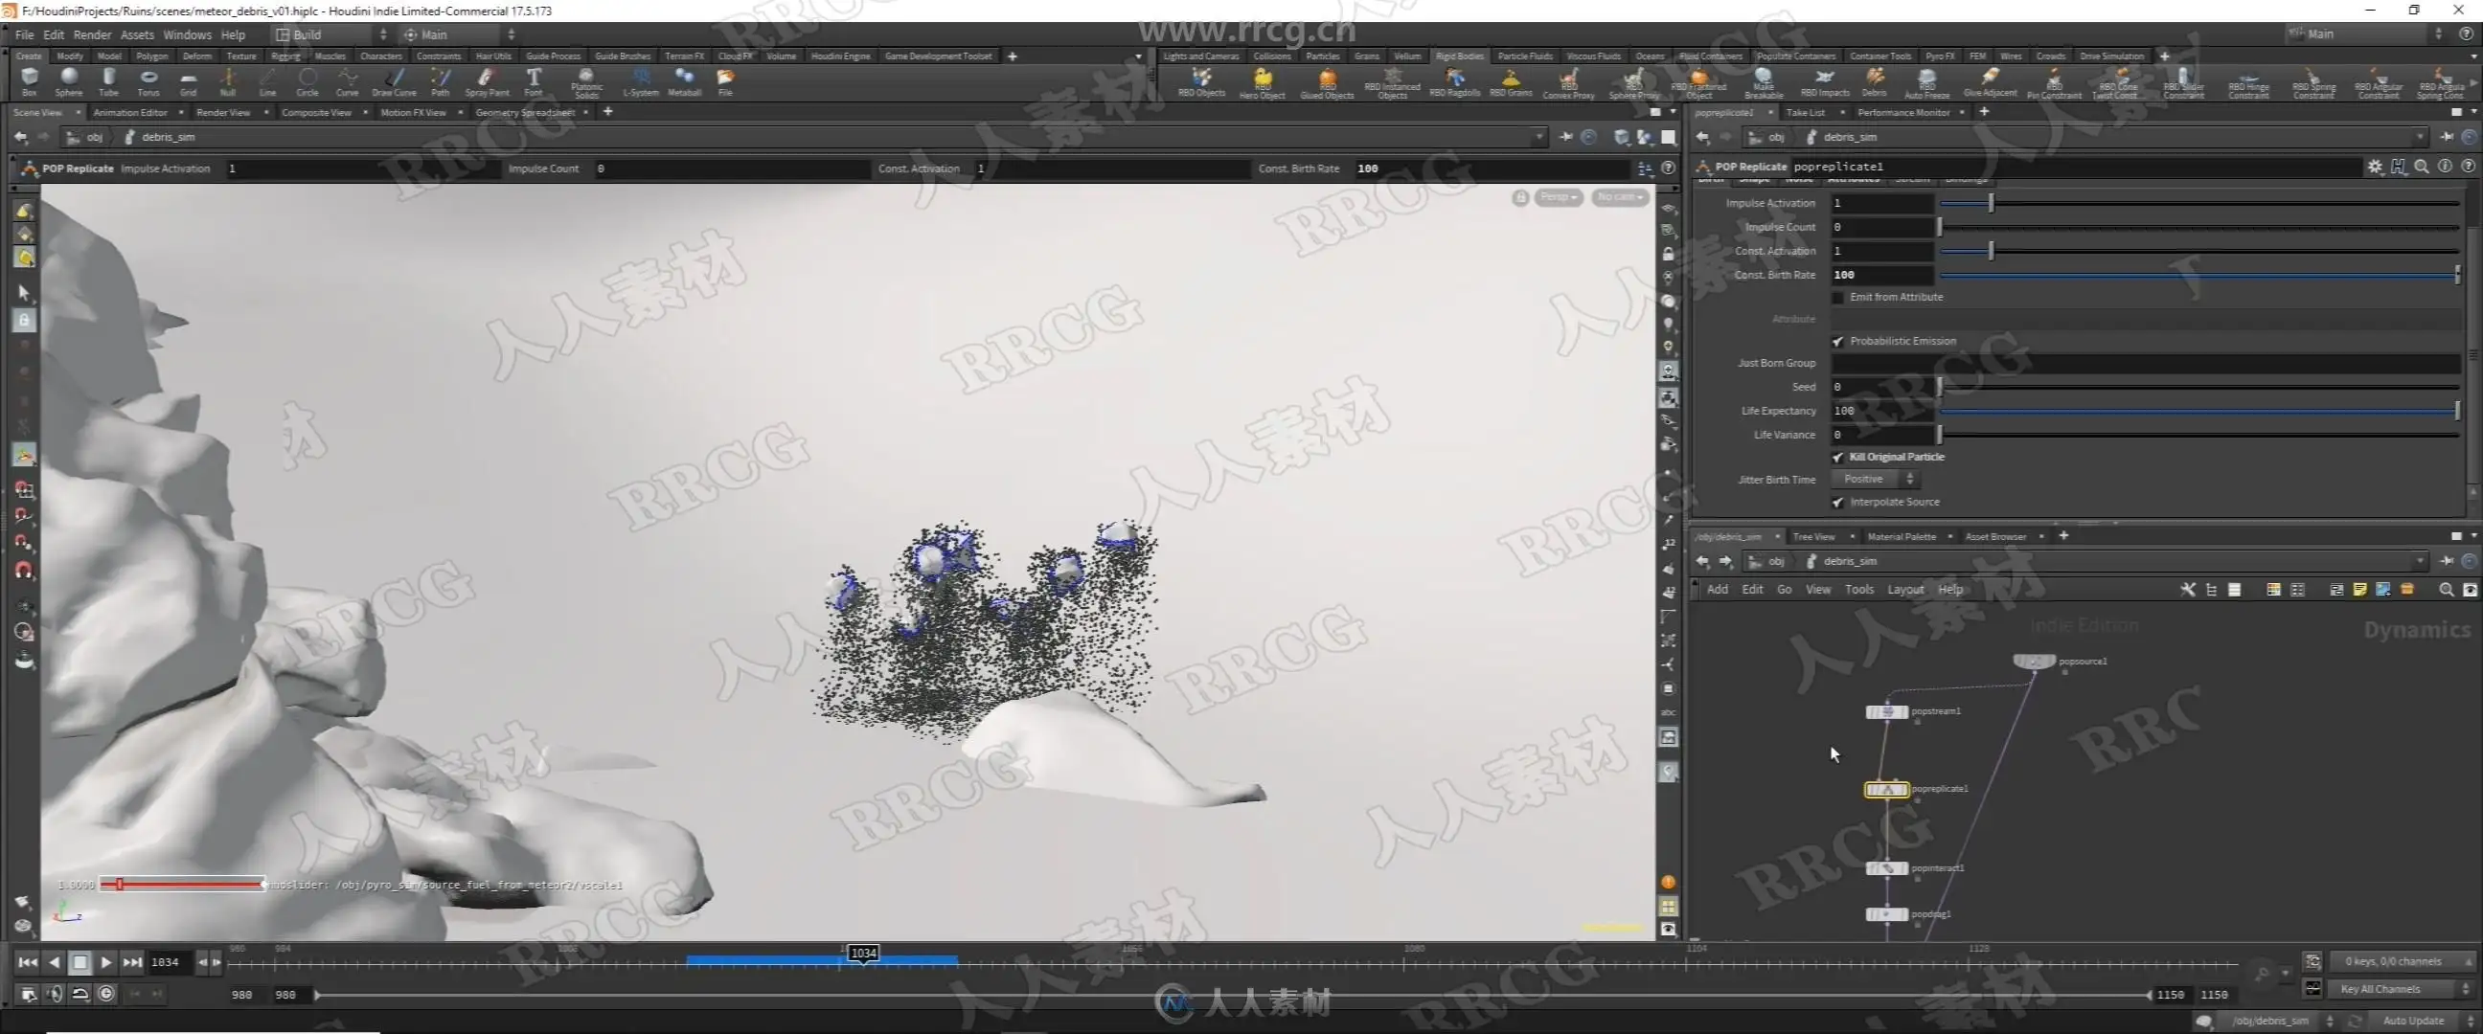Open Jitter Birth Time Positive dropdown
Viewport: 2483px width, 1034px height.
pyautogui.click(x=1877, y=479)
